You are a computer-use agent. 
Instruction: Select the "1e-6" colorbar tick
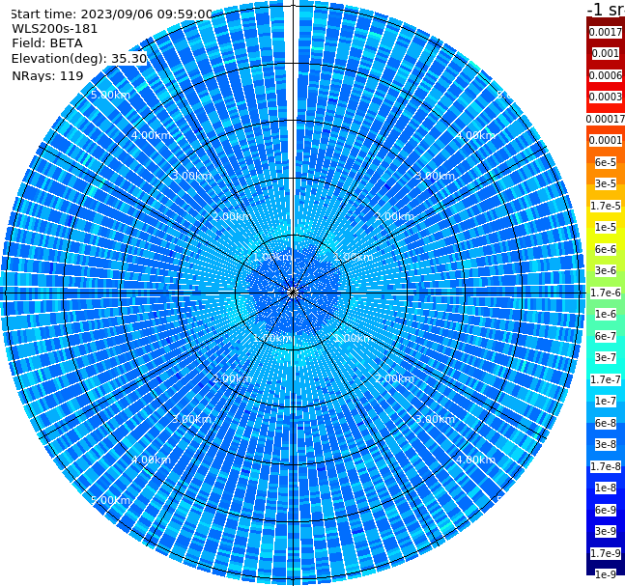pos(606,314)
